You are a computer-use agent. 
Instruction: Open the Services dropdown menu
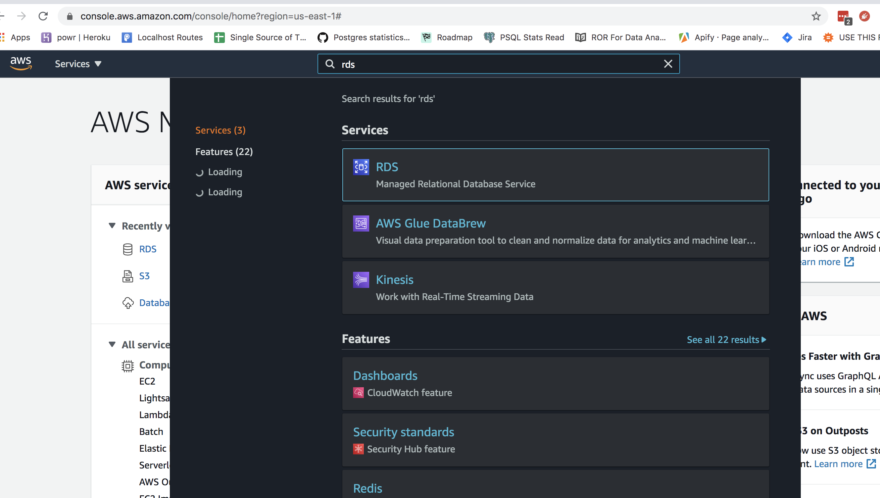[x=78, y=64]
